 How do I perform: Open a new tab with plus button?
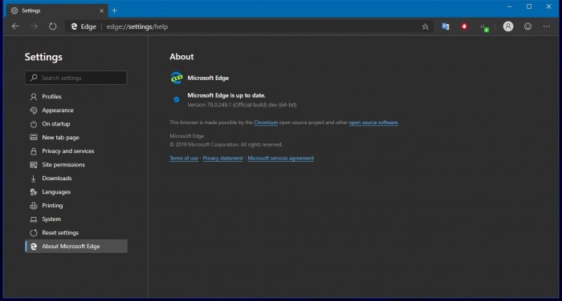[x=114, y=10]
